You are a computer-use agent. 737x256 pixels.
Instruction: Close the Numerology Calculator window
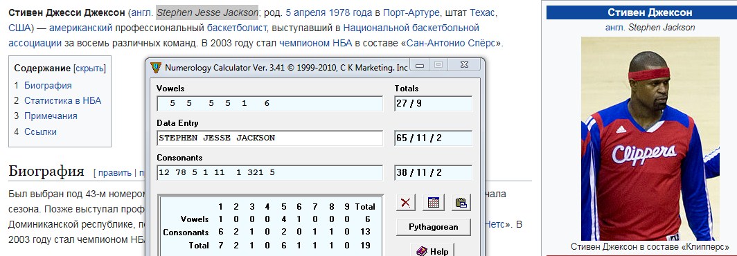(x=465, y=65)
